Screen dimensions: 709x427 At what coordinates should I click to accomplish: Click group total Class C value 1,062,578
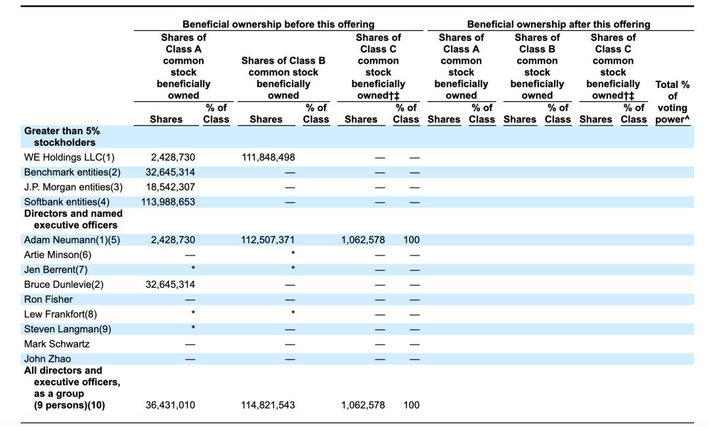pyautogui.click(x=363, y=405)
